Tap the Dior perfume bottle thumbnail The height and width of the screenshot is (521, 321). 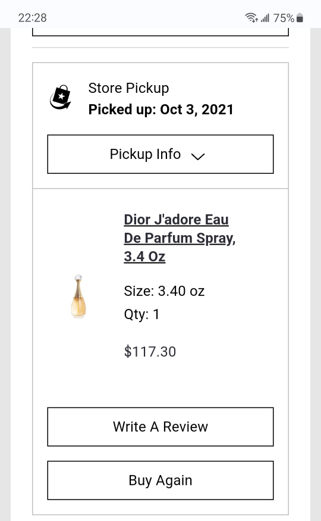(78, 297)
